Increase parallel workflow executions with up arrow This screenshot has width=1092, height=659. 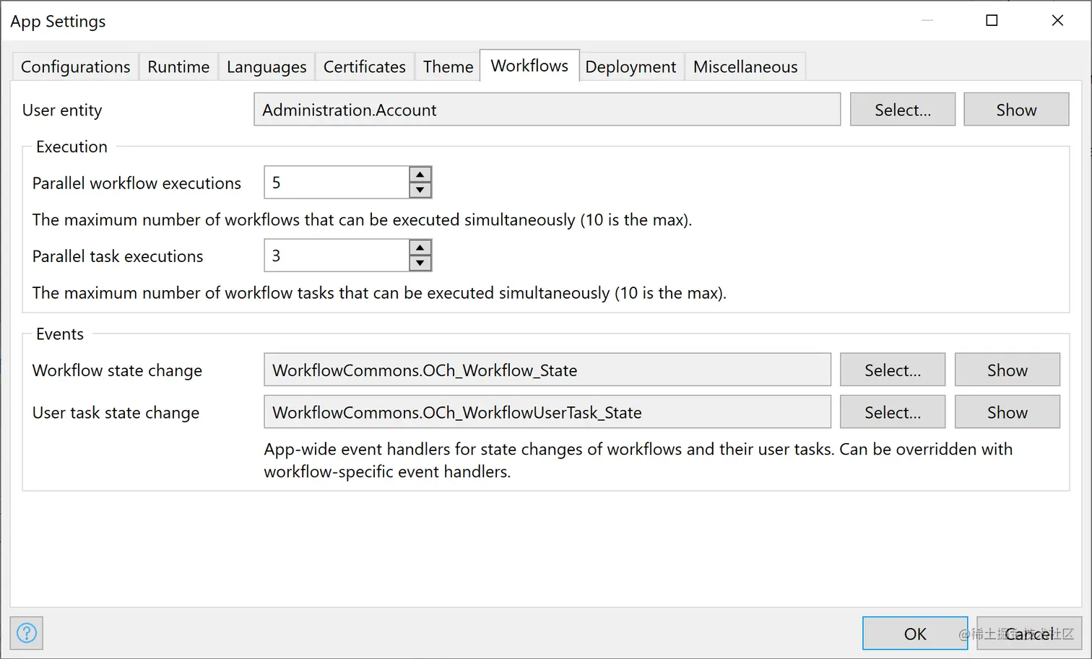click(420, 175)
